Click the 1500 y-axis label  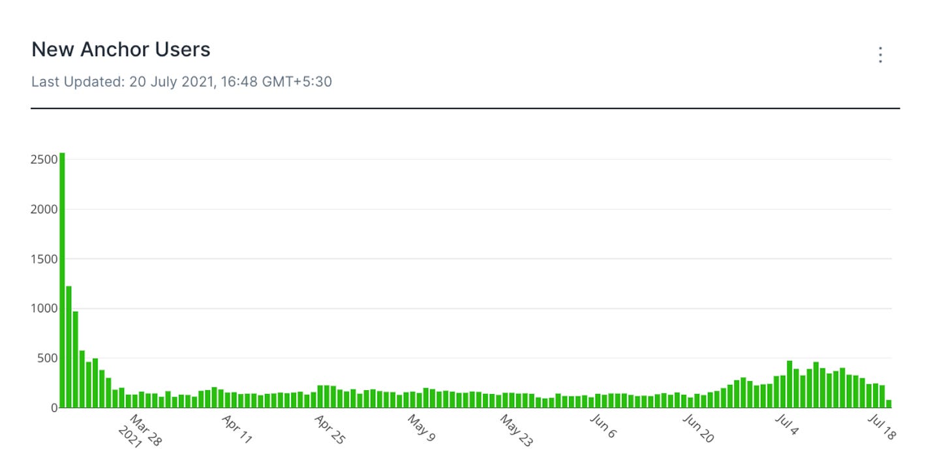43,259
